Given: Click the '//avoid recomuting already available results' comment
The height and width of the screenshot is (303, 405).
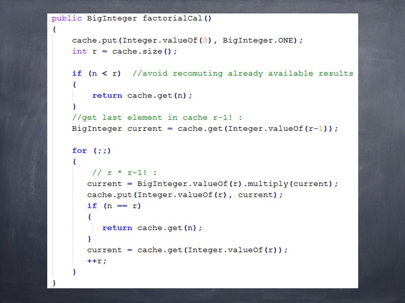Looking at the screenshot, I should [243, 74].
